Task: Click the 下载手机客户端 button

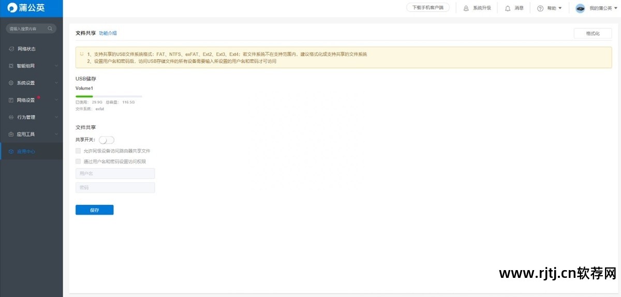Action: [428, 8]
